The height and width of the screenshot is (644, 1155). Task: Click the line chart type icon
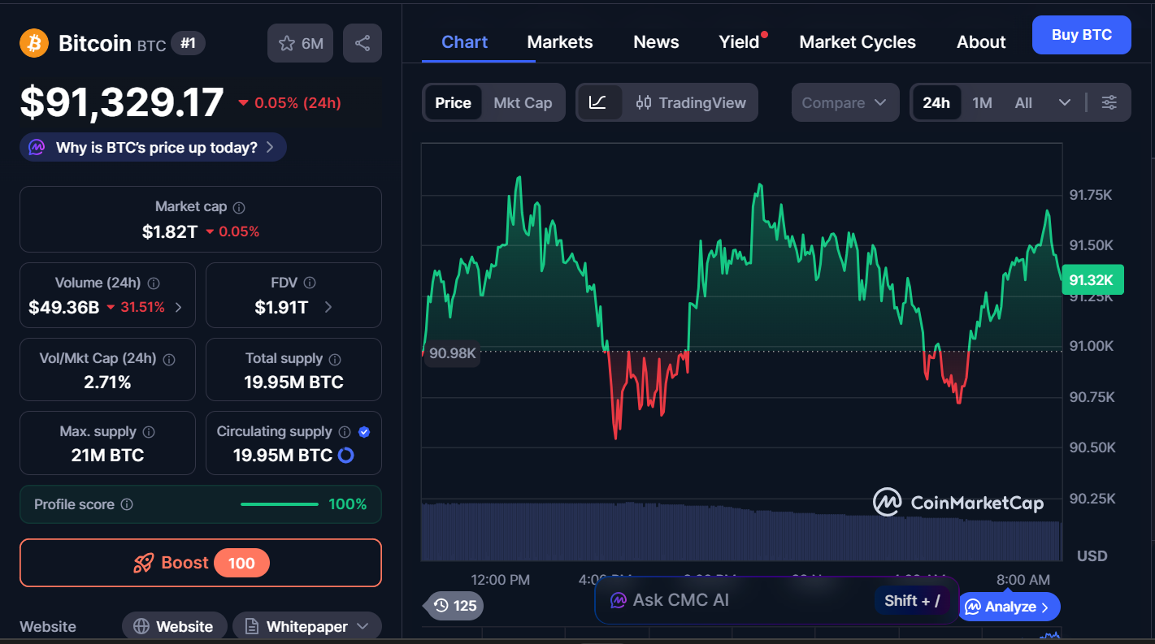(x=599, y=102)
